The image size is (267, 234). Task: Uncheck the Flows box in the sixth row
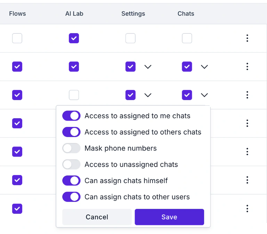coord(17,180)
